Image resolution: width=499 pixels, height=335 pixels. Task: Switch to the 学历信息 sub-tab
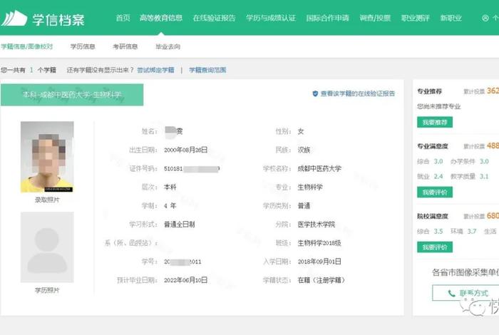pyautogui.click(x=83, y=46)
